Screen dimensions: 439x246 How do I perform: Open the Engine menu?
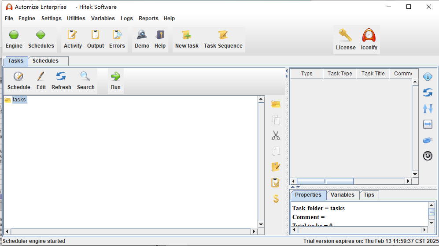pyautogui.click(x=26, y=19)
